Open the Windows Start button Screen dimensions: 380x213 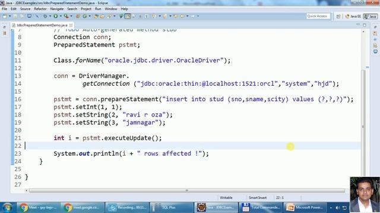[7, 208]
